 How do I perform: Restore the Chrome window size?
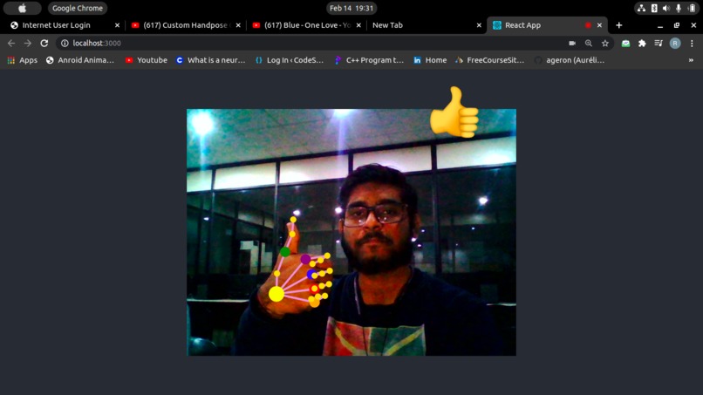[677, 25]
